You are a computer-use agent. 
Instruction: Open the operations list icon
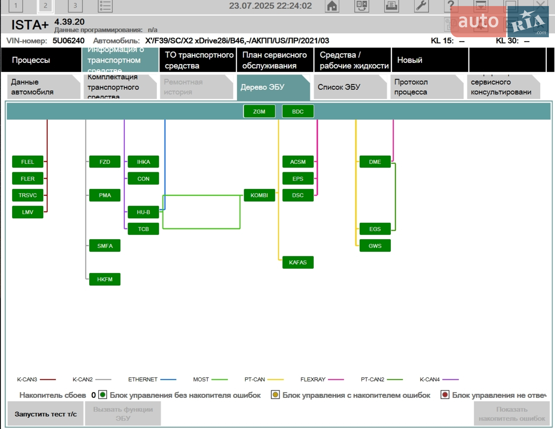click(105, 6)
